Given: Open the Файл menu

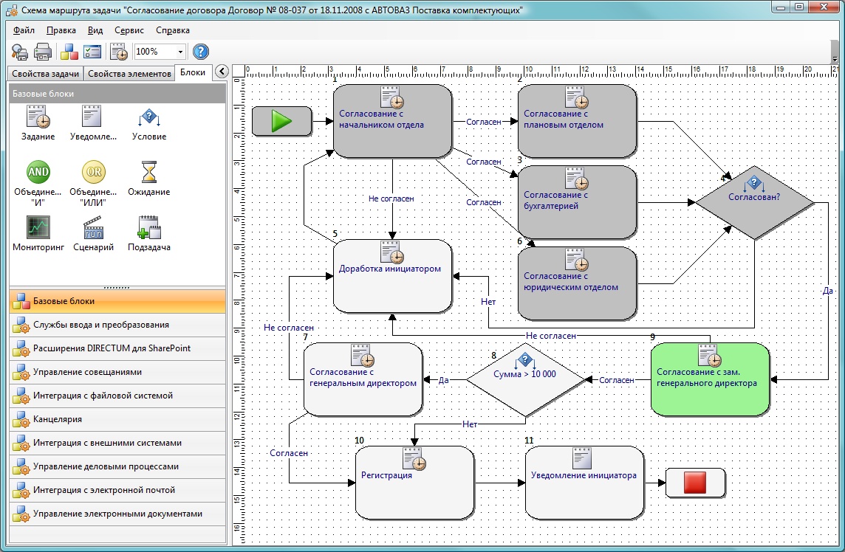Looking at the screenshot, I should pyautogui.click(x=24, y=30).
